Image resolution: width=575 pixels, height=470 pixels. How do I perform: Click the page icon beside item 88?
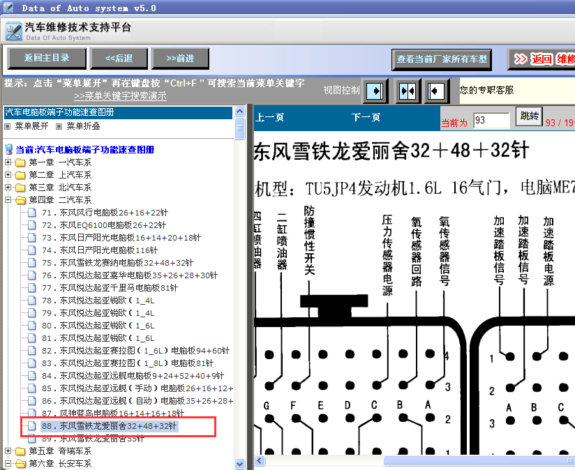coord(32,425)
